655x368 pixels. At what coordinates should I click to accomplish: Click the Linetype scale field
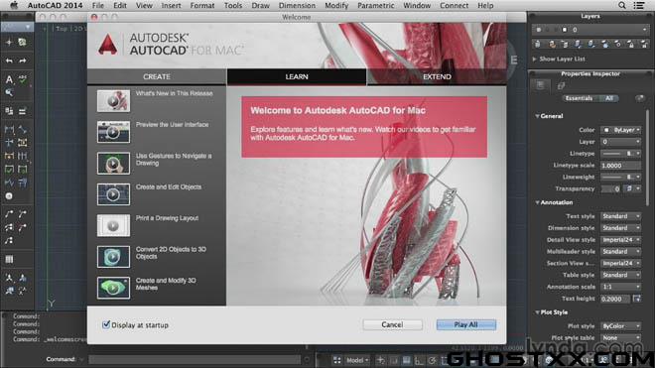pos(620,166)
